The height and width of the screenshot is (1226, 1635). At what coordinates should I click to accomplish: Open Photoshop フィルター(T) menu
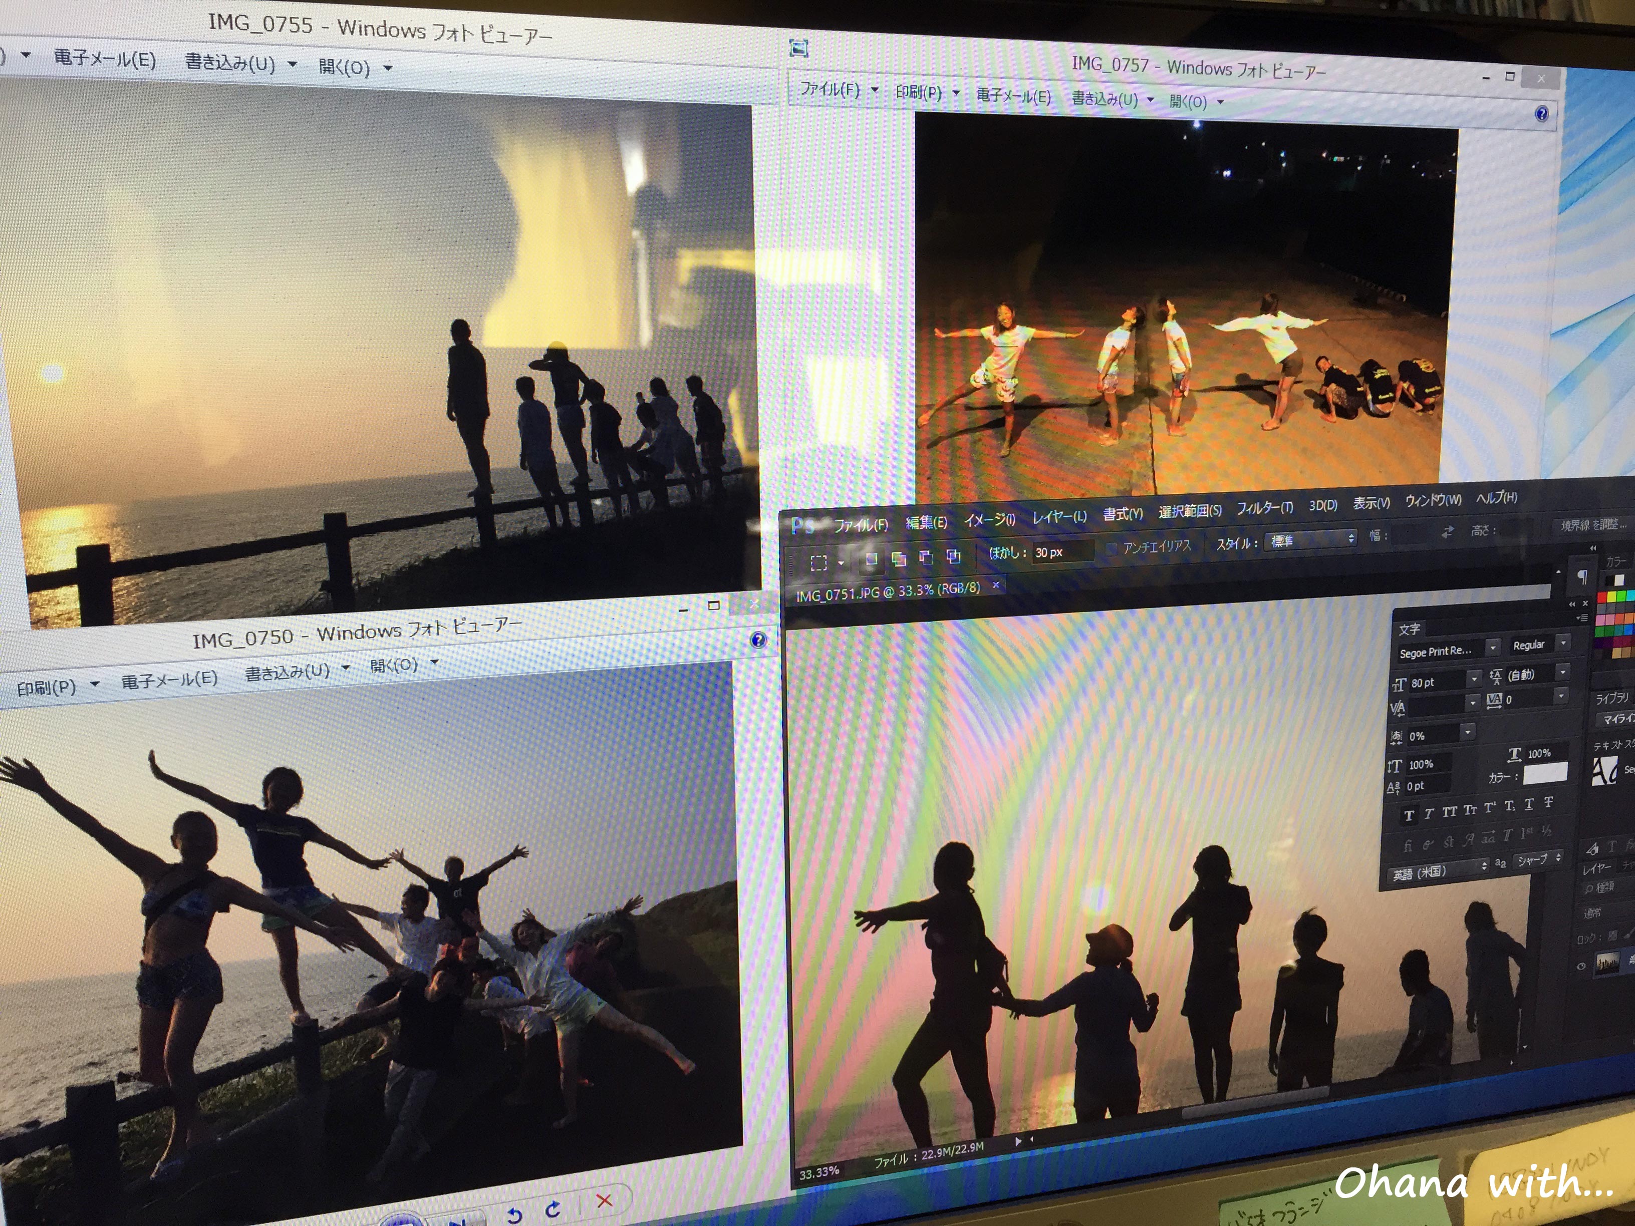coord(1265,508)
